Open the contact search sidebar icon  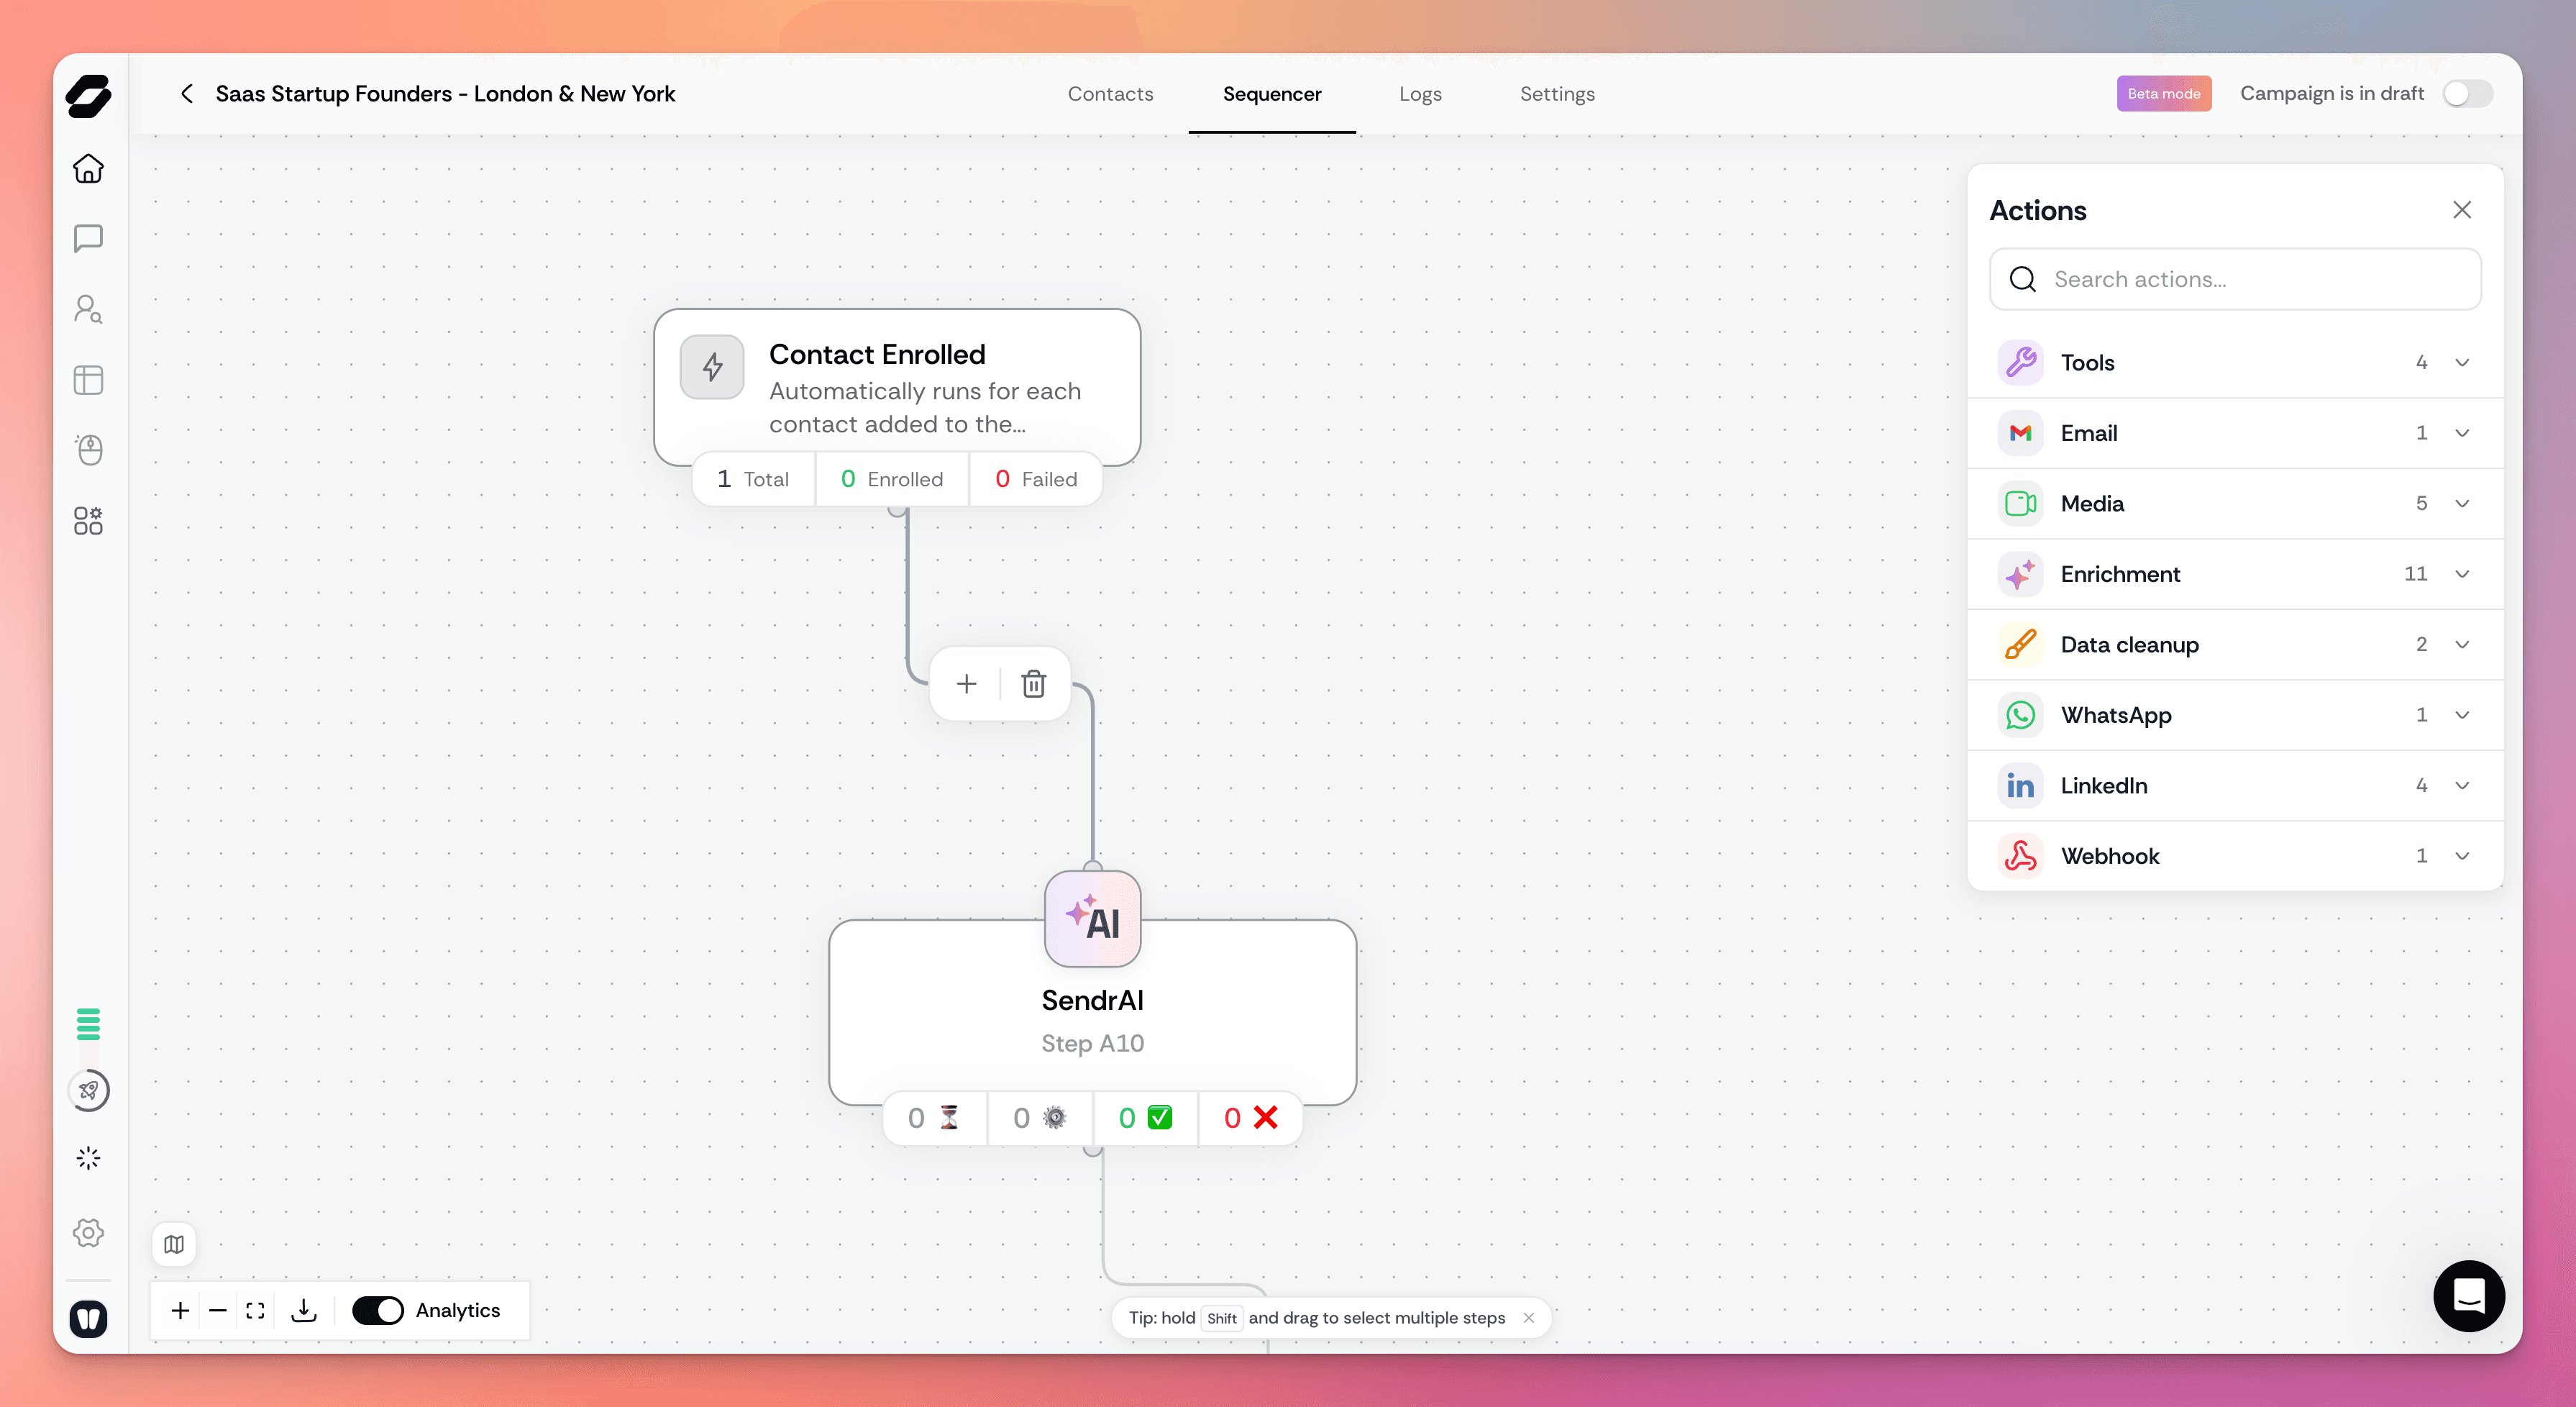pyautogui.click(x=88, y=309)
